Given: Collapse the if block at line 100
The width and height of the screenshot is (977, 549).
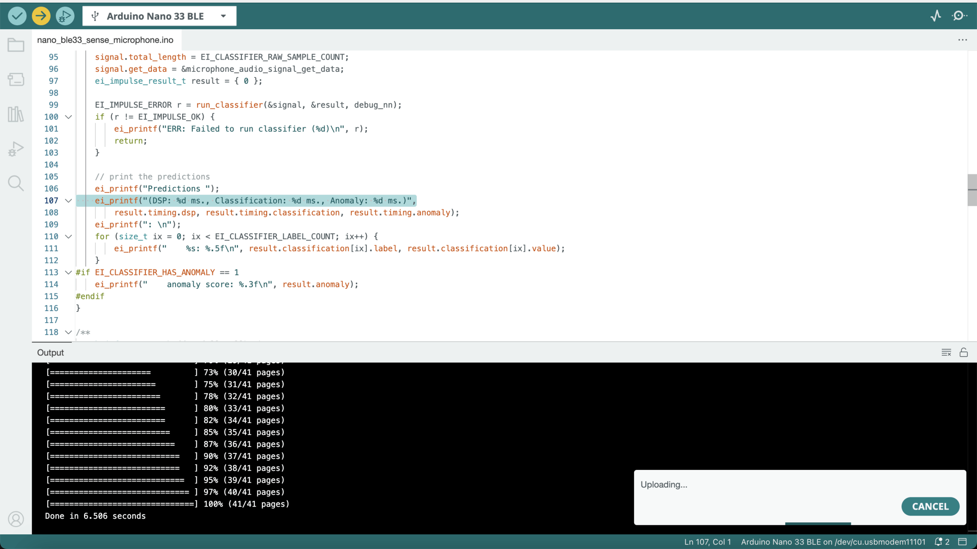Looking at the screenshot, I should click(69, 117).
